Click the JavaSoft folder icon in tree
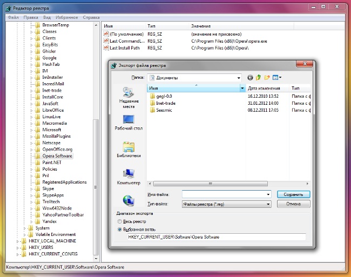Screen dimensions: 351x277 [x=38, y=104]
